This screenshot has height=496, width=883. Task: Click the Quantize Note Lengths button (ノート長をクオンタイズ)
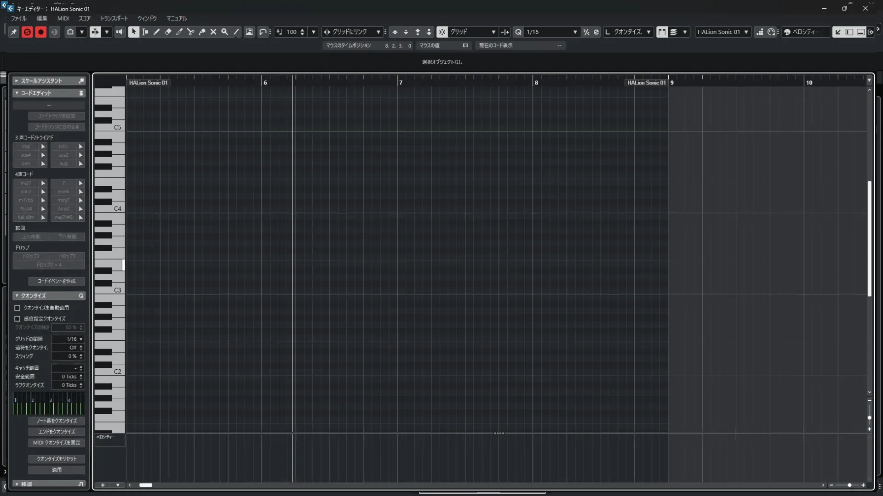[x=57, y=421]
